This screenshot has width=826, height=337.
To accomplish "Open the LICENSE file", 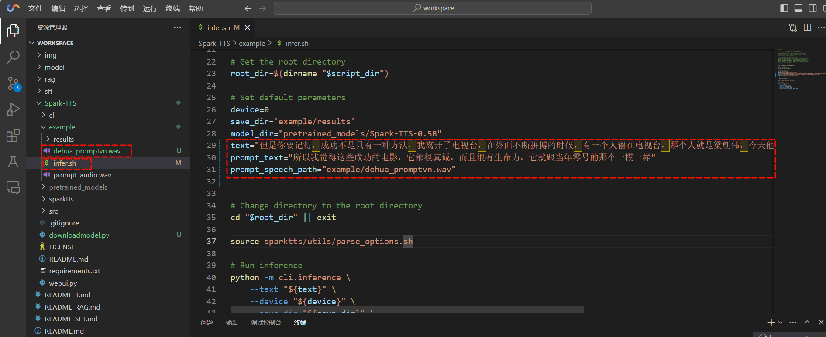I will click(x=108, y=247).
